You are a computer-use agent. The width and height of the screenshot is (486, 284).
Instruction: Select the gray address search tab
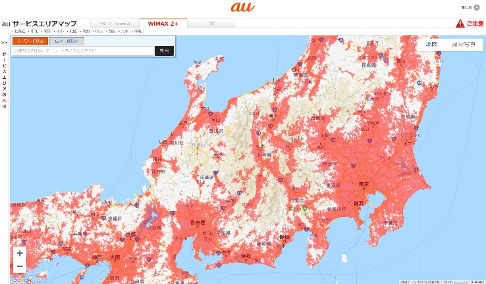tap(67, 41)
